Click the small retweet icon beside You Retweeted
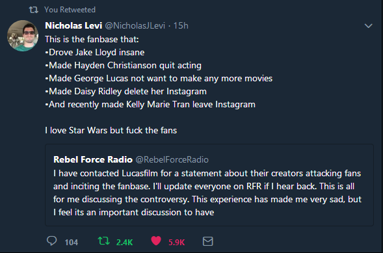The image size is (383, 253). point(33,10)
